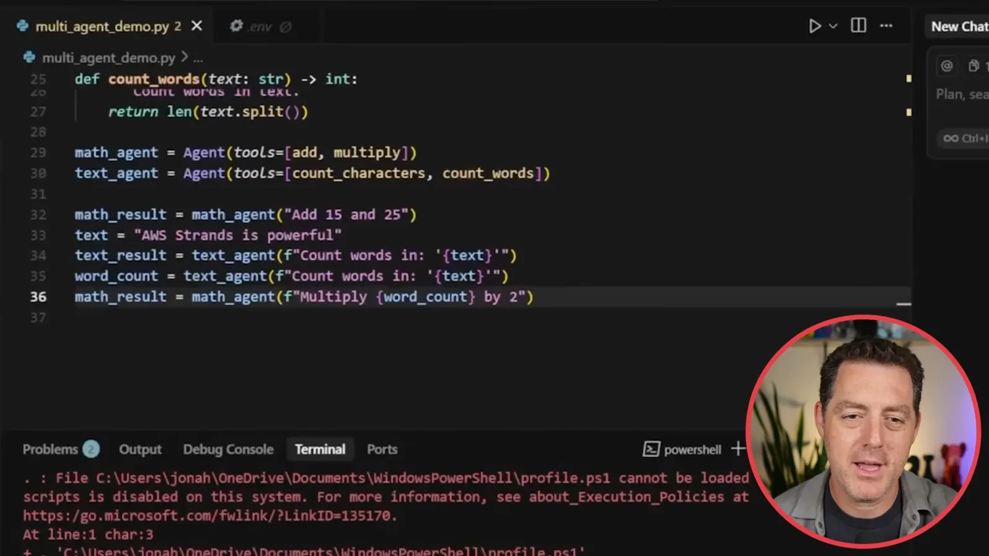Show the Ports panel
The width and height of the screenshot is (989, 556).
pos(382,449)
